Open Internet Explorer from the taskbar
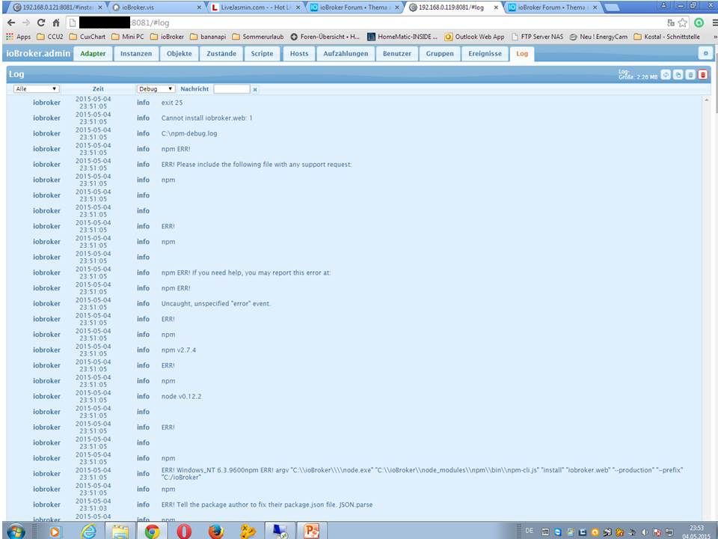The width and height of the screenshot is (718, 539). click(x=88, y=532)
